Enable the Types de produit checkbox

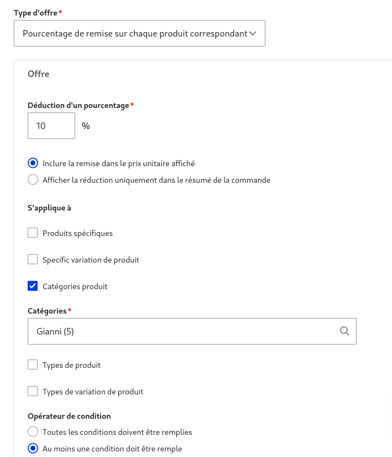pos(33,365)
